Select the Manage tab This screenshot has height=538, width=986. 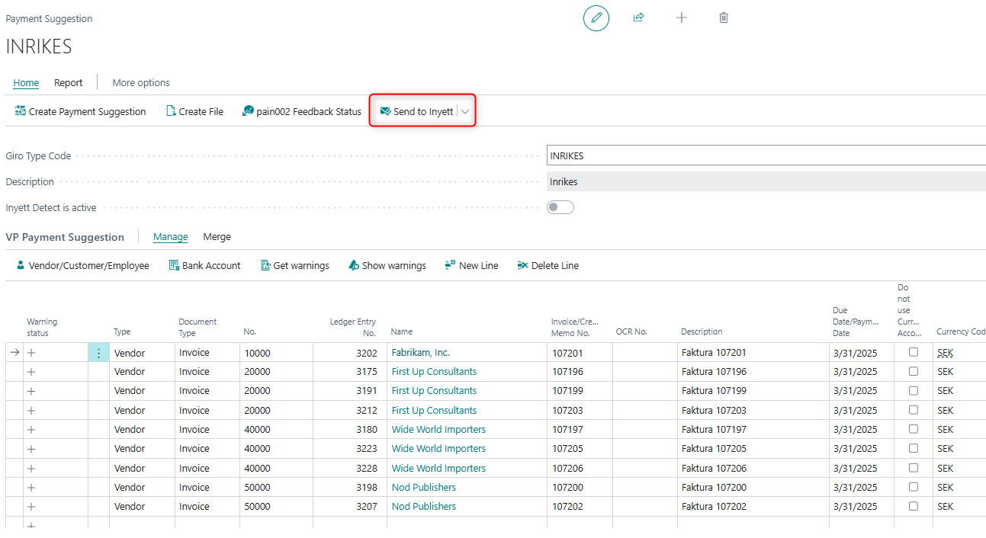pos(171,237)
